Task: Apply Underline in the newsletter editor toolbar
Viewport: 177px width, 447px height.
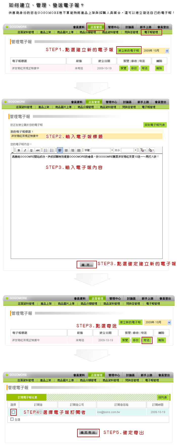Action: (31, 150)
